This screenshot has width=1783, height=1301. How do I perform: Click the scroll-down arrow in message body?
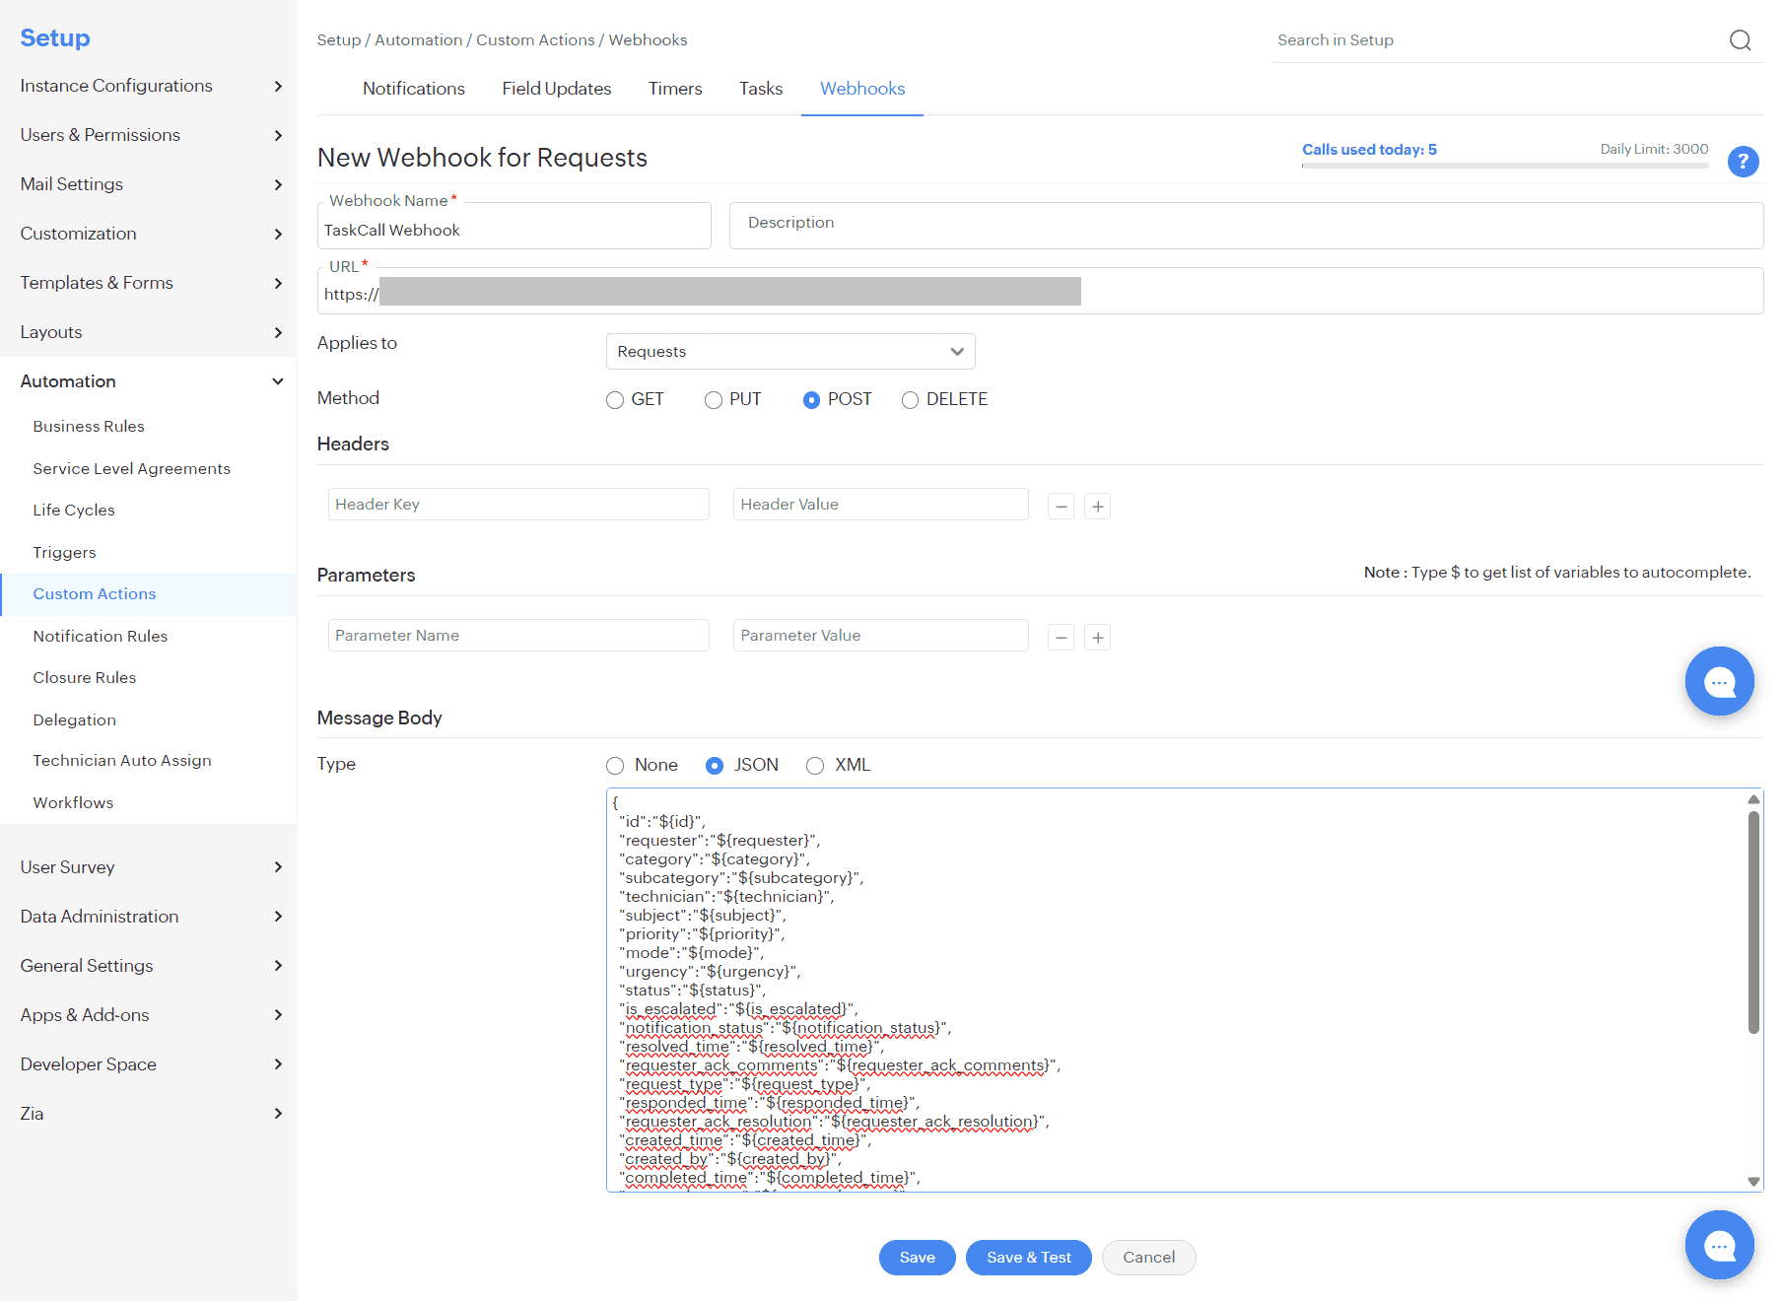click(1752, 1180)
